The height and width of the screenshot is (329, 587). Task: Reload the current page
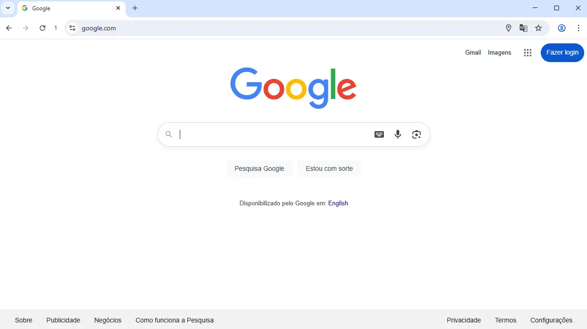(x=42, y=28)
